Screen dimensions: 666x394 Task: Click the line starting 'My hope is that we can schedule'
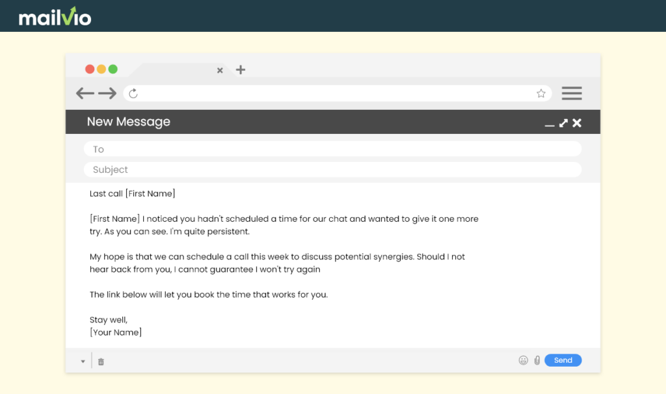point(277,257)
